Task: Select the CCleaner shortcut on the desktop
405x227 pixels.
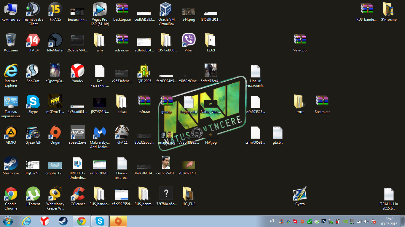Action: [78, 196]
